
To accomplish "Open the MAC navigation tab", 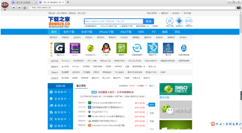I will [142, 32].
